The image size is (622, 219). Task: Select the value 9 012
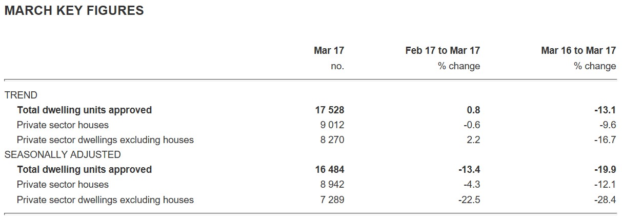click(332, 125)
